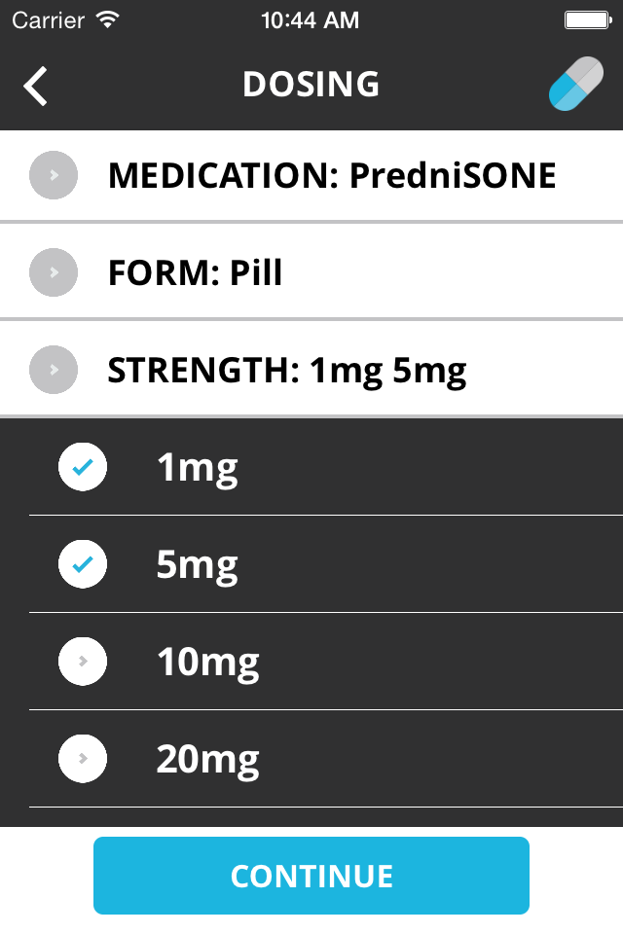Screen dimensions: 623x934
Task: Uncheck the 5mg strength option
Action: tap(83, 564)
